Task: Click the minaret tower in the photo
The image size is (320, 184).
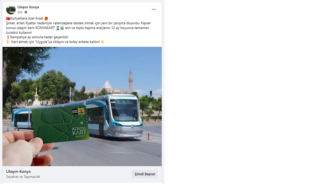Action: pos(130,80)
